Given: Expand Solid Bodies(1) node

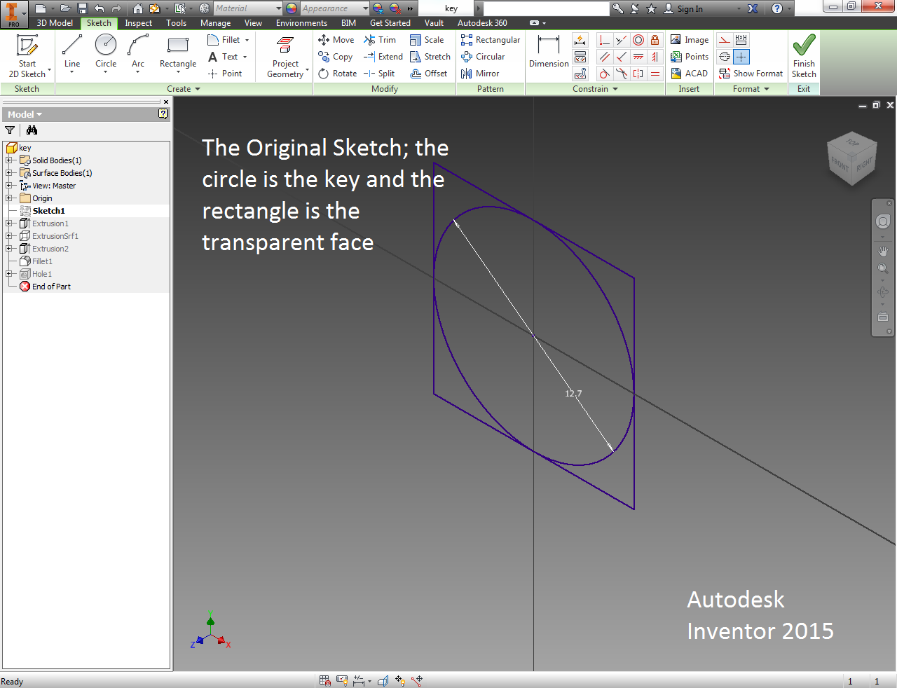Looking at the screenshot, I should coord(9,160).
